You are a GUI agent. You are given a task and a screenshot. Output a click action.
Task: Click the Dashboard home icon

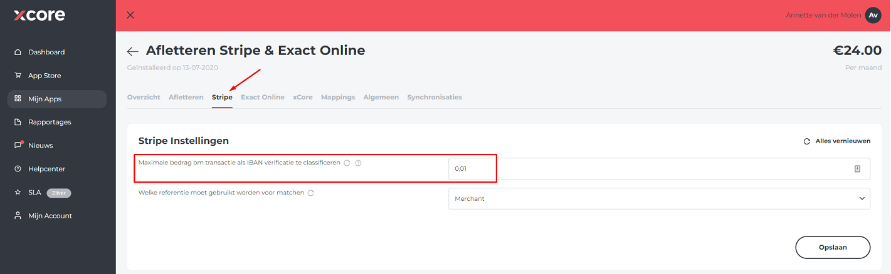18,52
